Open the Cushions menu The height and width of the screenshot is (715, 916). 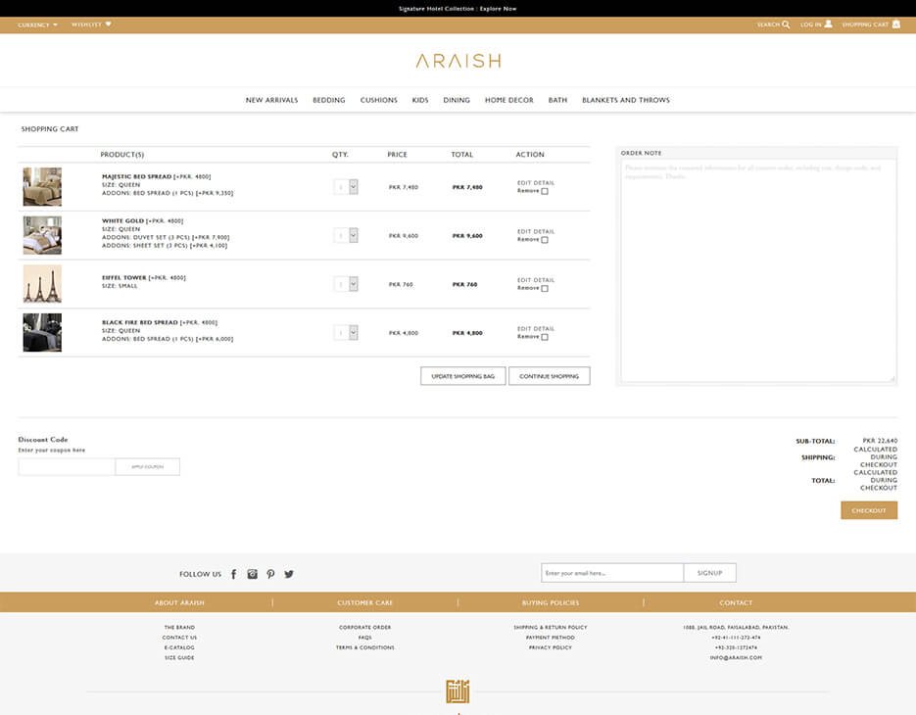pos(378,100)
